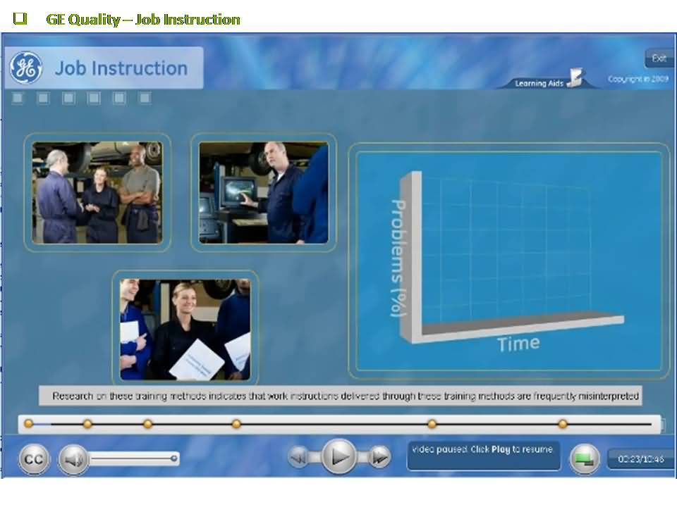Click the photo of man pointing at monitor
677x507 pixels.
point(263,192)
